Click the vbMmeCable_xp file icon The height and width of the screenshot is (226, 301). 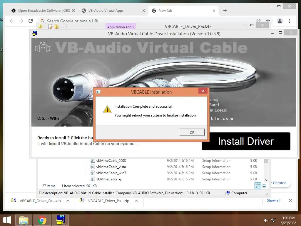click(x=93, y=179)
